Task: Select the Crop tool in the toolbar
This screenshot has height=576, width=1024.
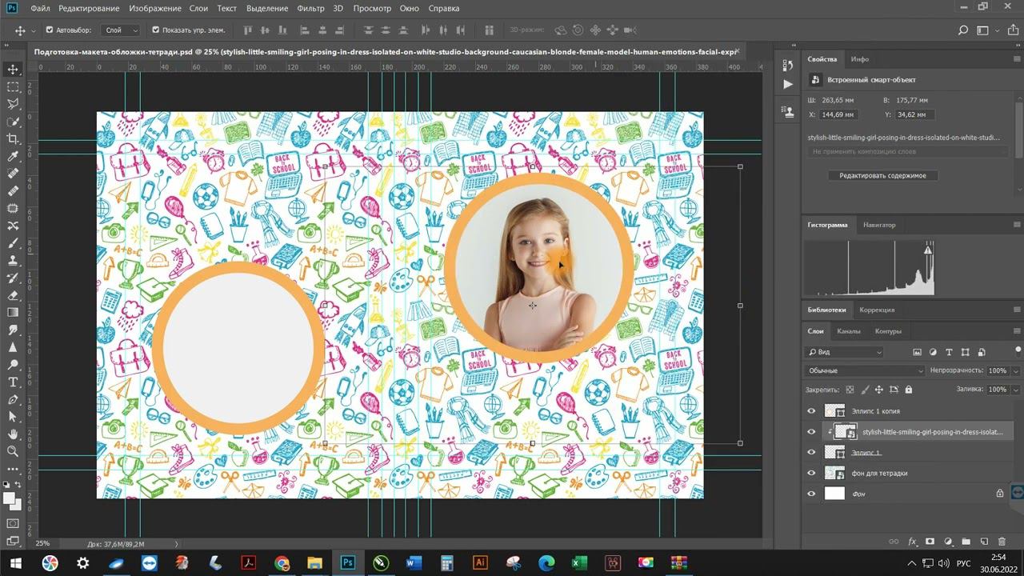Action: pyautogui.click(x=13, y=139)
